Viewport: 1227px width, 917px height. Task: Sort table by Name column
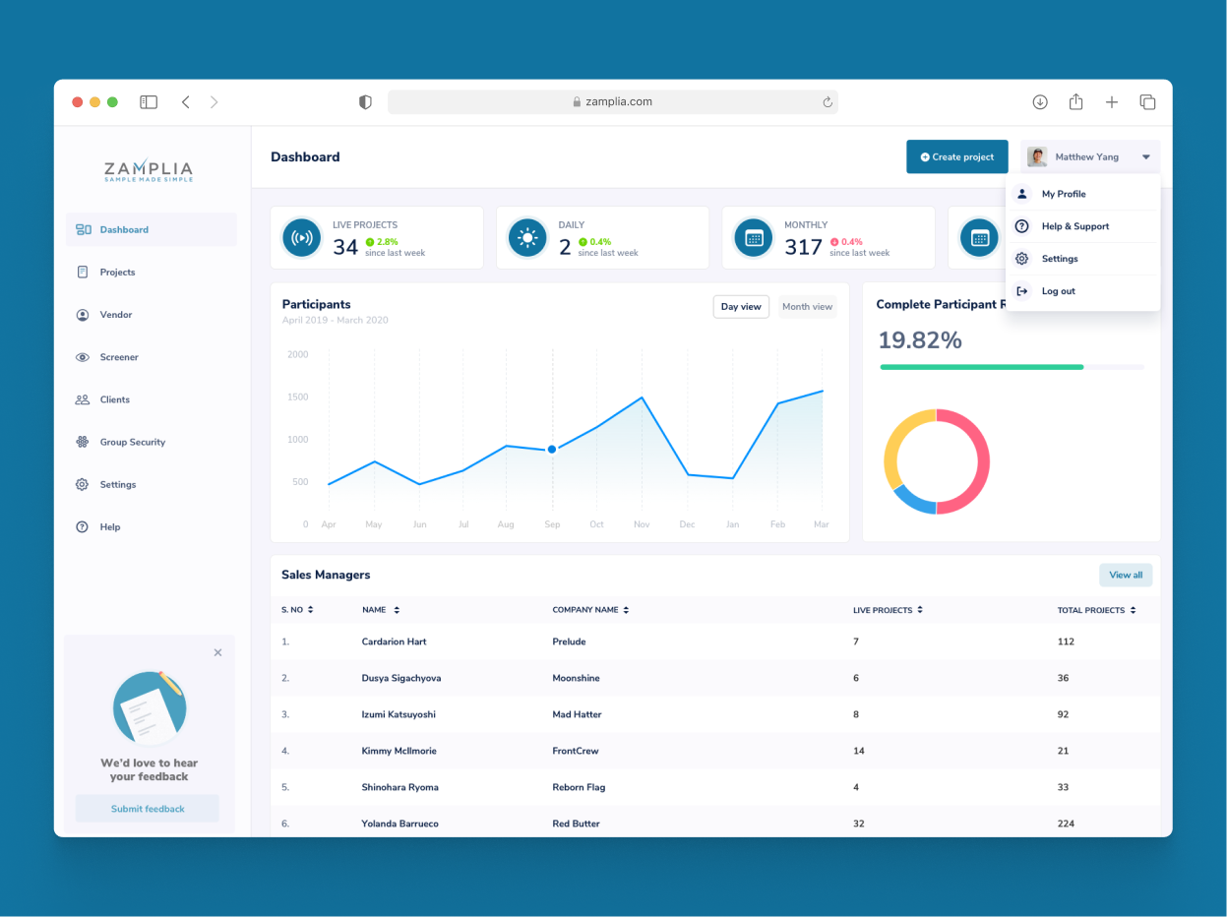click(x=397, y=610)
